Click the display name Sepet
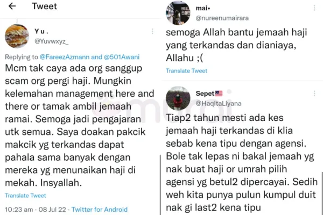The width and height of the screenshot is (323, 215). pos(205,94)
